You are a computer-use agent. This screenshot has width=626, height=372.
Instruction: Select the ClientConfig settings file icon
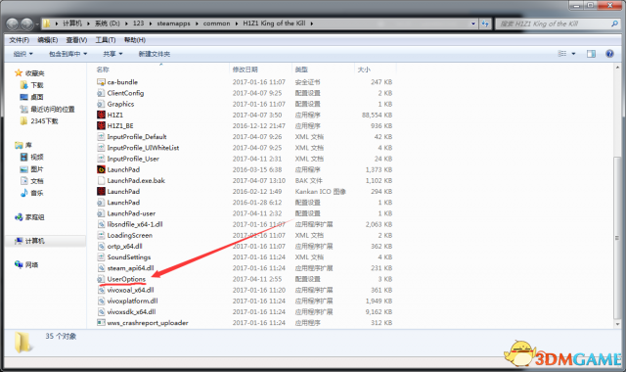click(101, 93)
